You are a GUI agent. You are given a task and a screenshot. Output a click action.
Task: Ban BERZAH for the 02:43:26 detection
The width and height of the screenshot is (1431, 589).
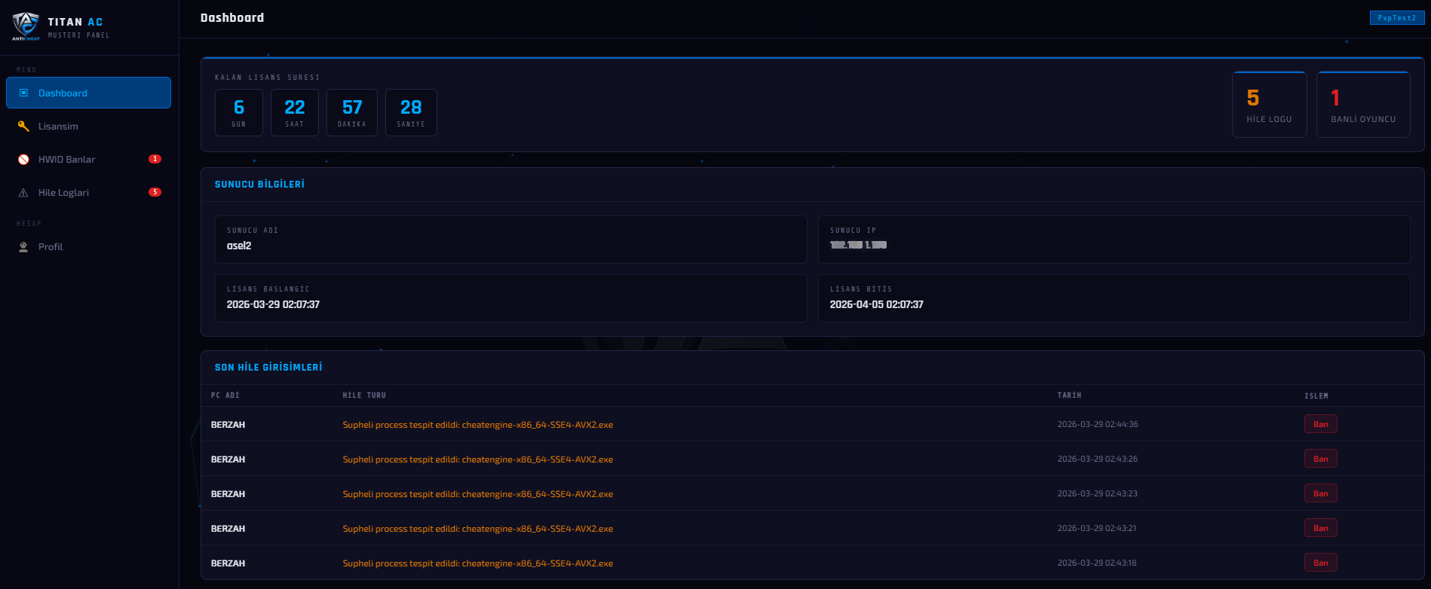(1321, 459)
